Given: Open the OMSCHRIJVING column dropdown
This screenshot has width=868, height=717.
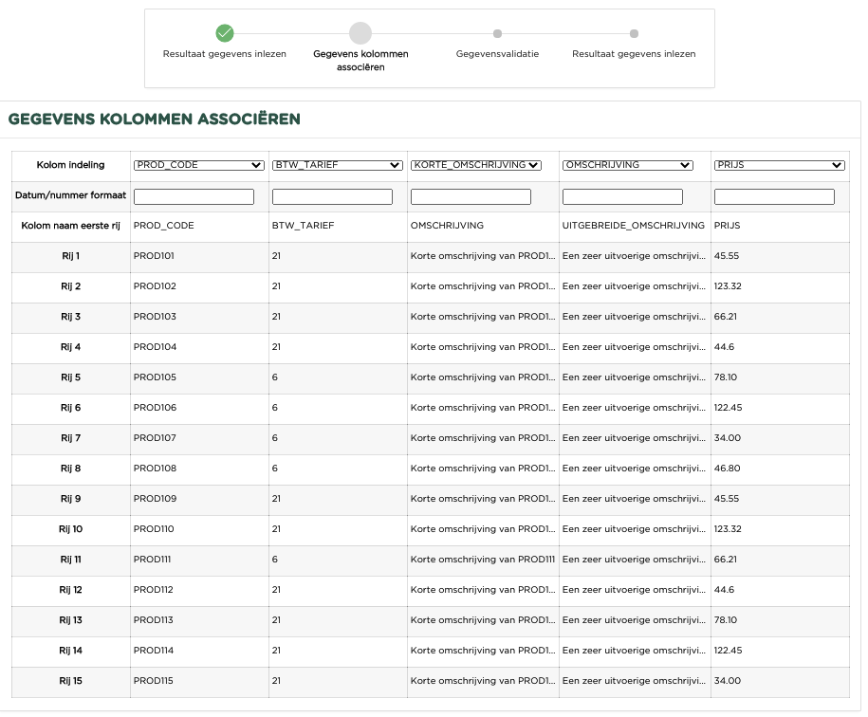Looking at the screenshot, I should [627, 165].
